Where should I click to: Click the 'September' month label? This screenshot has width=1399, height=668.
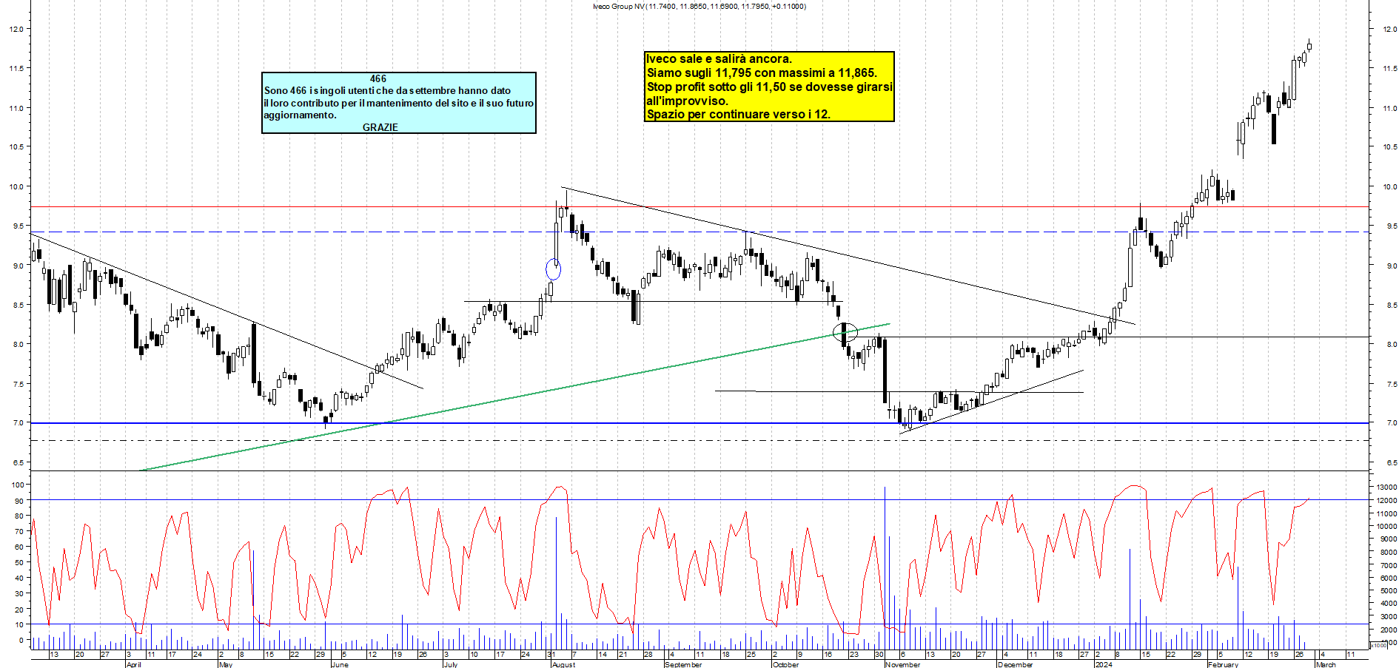click(683, 664)
